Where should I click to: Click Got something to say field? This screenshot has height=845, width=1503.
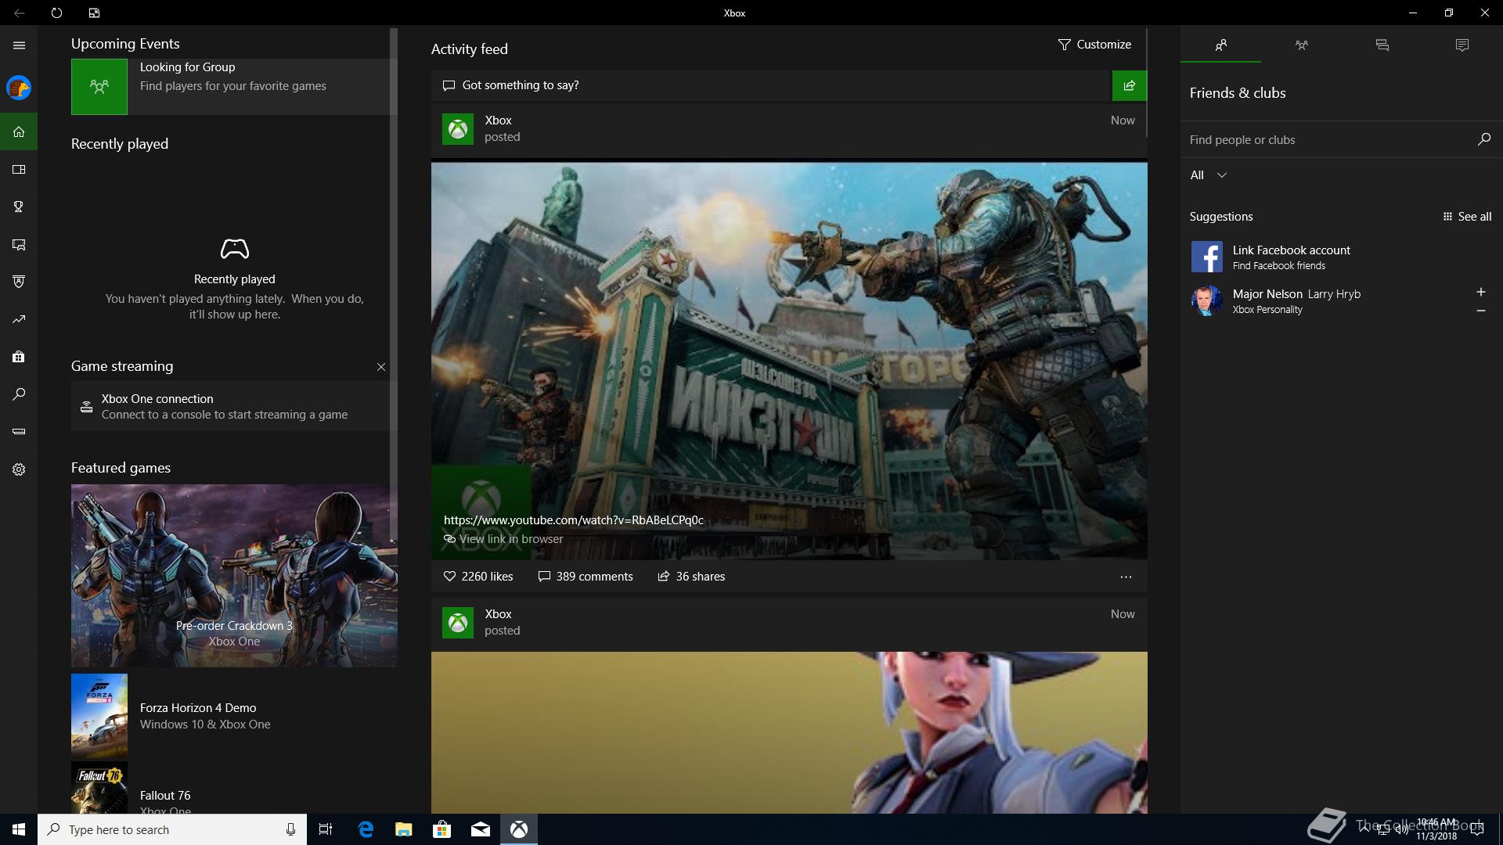pos(771,85)
